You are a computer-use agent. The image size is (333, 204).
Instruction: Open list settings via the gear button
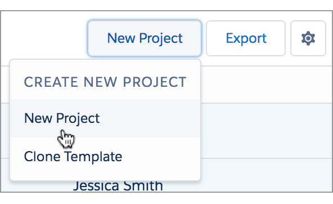point(308,38)
